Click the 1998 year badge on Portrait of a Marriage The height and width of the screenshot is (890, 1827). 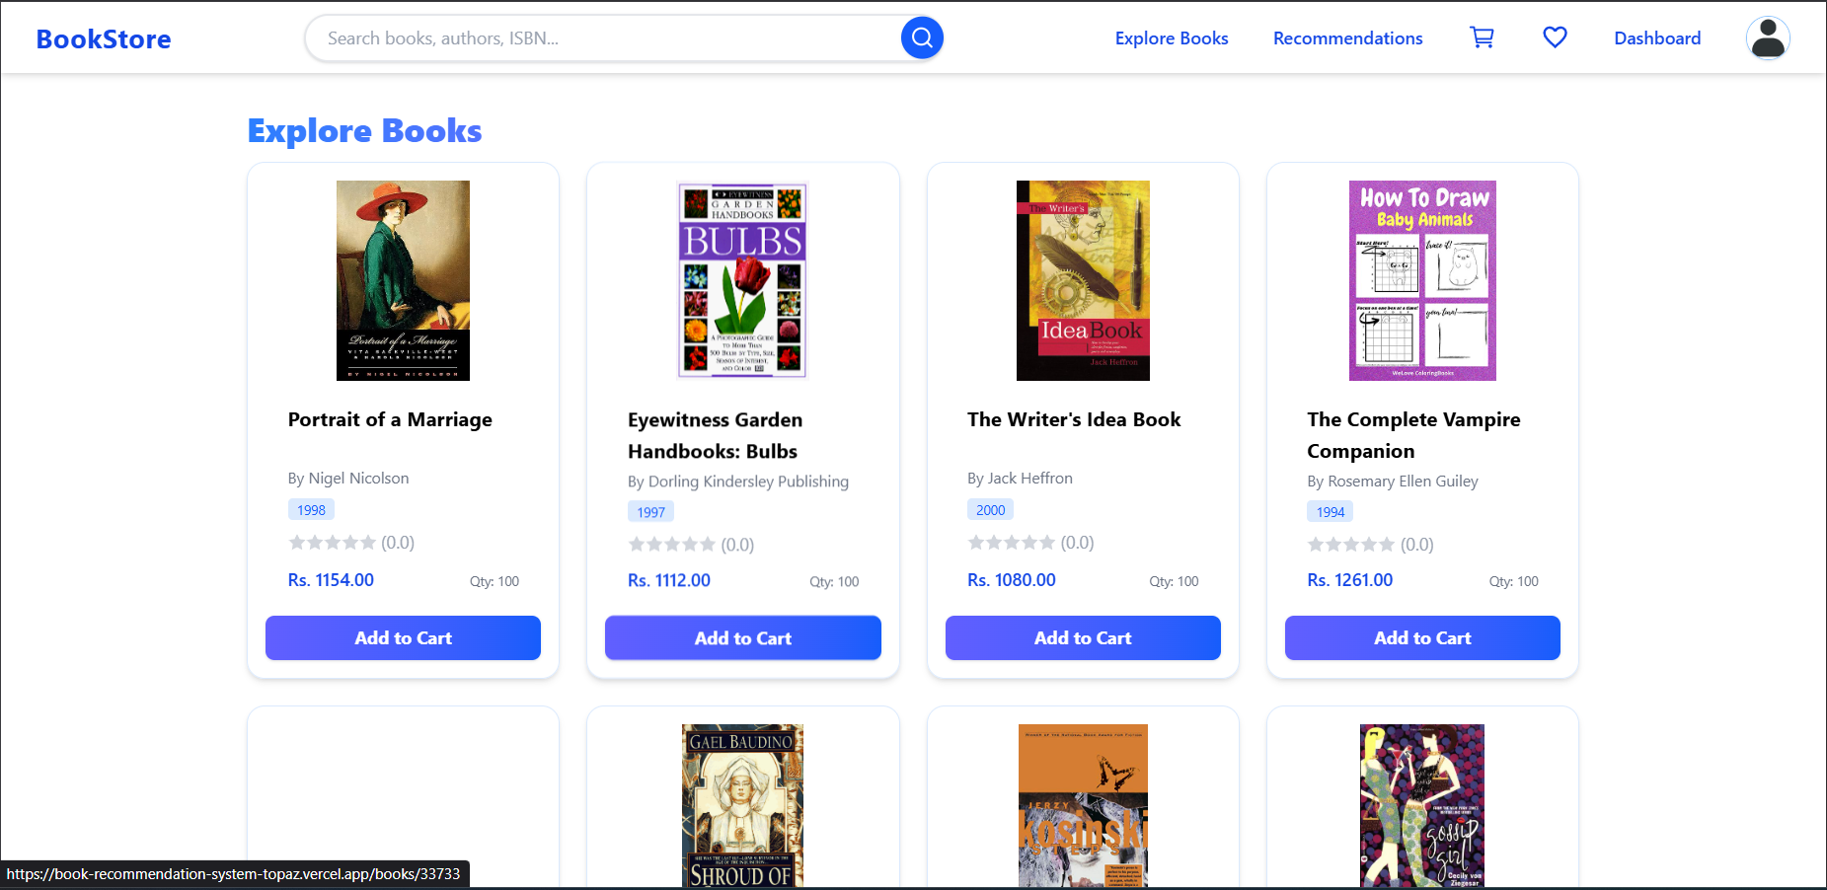[311, 509]
